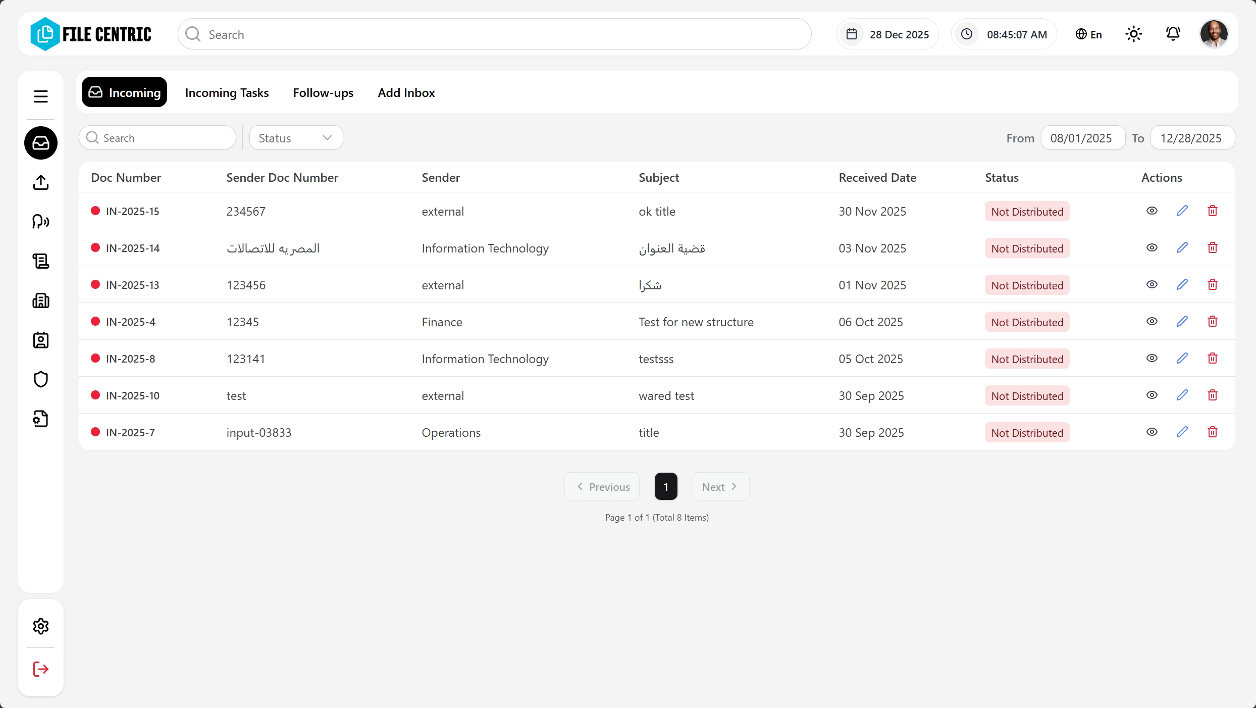Image resolution: width=1256 pixels, height=708 pixels.
Task: Log out using the red exit icon
Action: [40, 669]
